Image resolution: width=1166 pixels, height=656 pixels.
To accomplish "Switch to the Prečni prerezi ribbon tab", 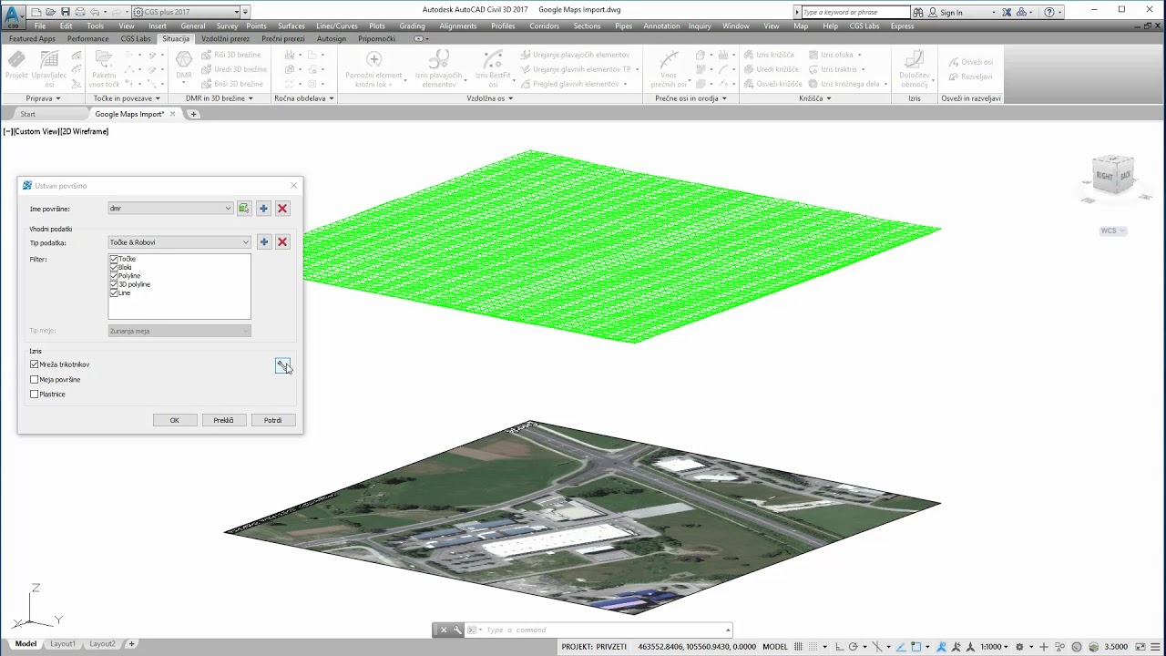I will tap(283, 39).
